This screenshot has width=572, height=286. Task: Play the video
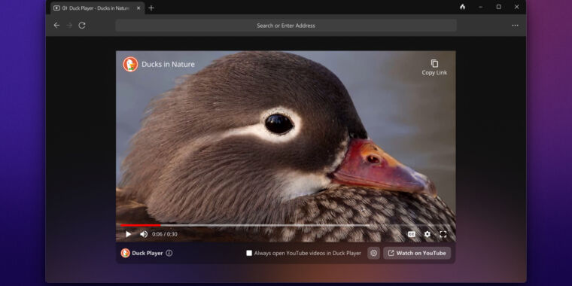[128, 234]
